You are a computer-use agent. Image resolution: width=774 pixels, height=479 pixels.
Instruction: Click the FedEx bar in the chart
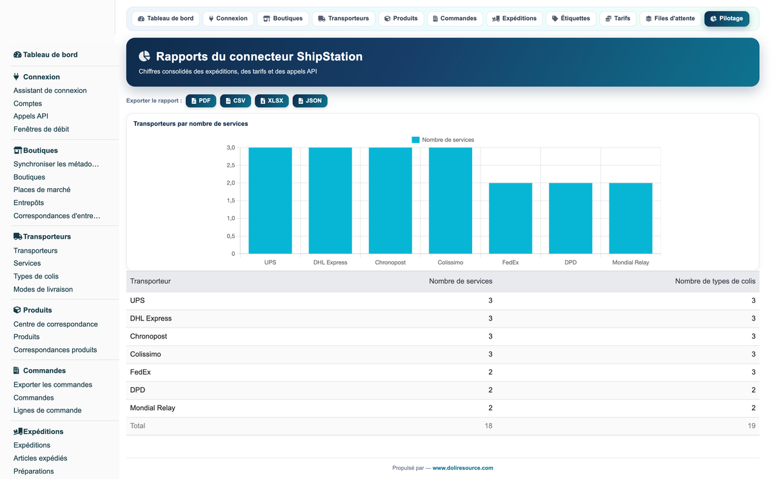pos(510,219)
